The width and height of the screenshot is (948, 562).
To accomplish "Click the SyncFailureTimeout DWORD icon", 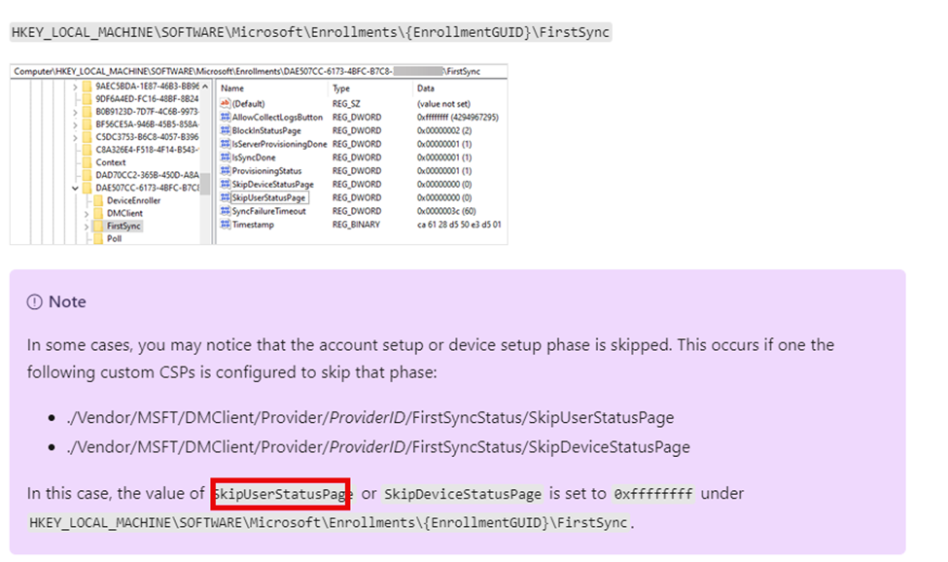I will [225, 211].
